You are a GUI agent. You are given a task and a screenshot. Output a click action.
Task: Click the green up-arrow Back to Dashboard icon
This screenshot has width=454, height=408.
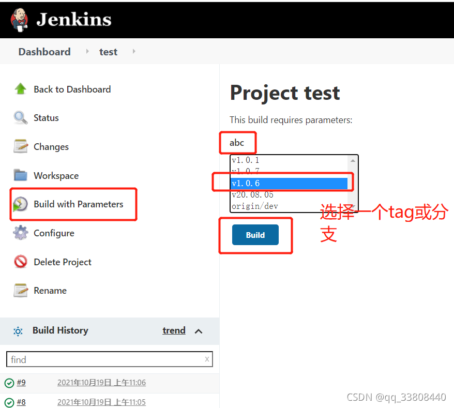coord(21,89)
